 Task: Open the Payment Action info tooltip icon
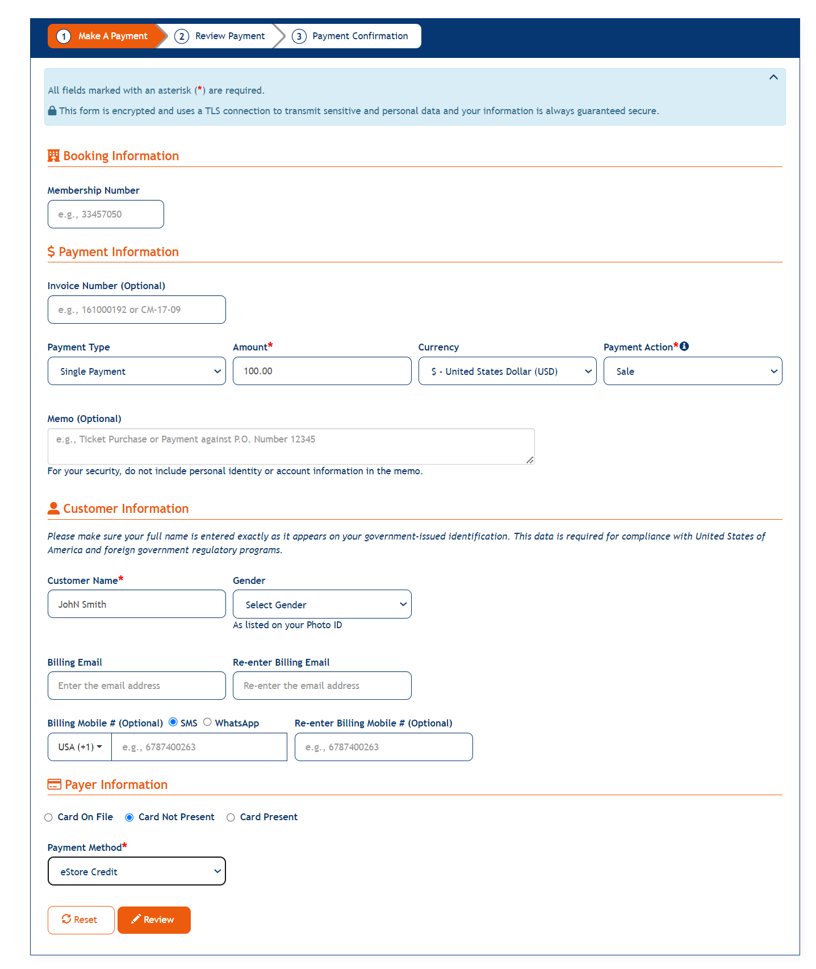tap(685, 346)
